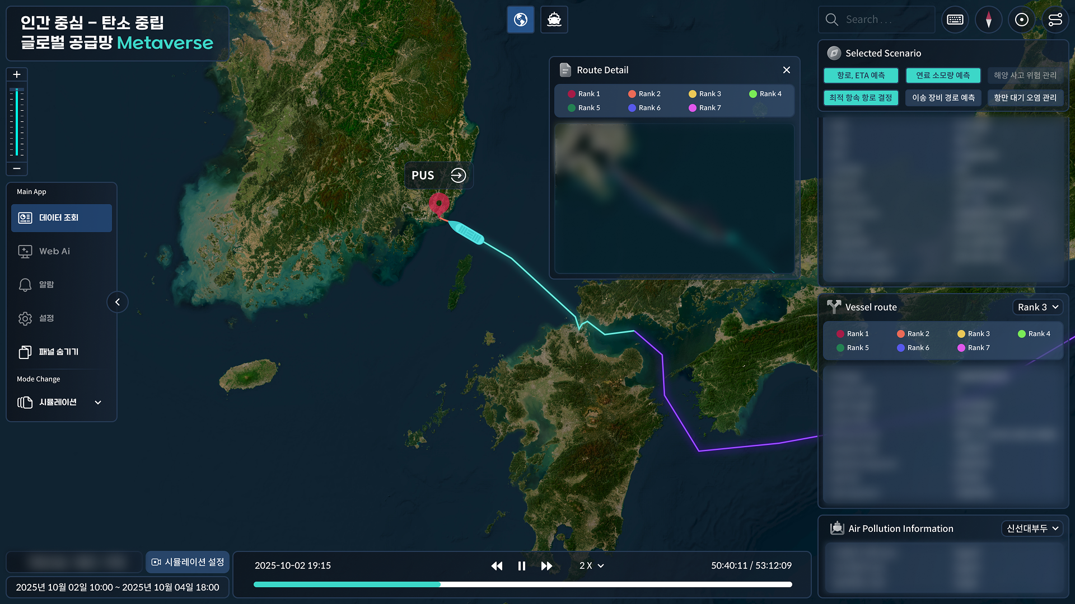Click the Air Pollution Information icon

pos(837,528)
